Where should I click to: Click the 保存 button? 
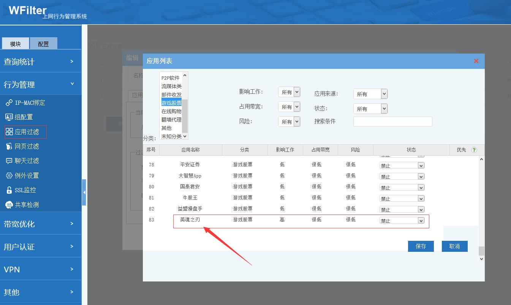[x=421, y=246]
